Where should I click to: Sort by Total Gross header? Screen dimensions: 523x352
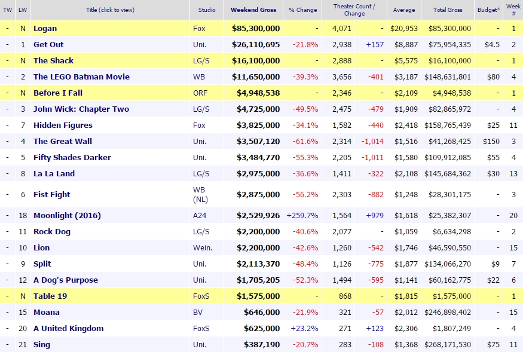[x=448, y=10]
